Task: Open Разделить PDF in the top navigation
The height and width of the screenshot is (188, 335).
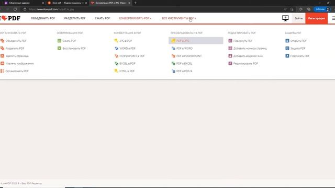Action: tap(75, 18)
